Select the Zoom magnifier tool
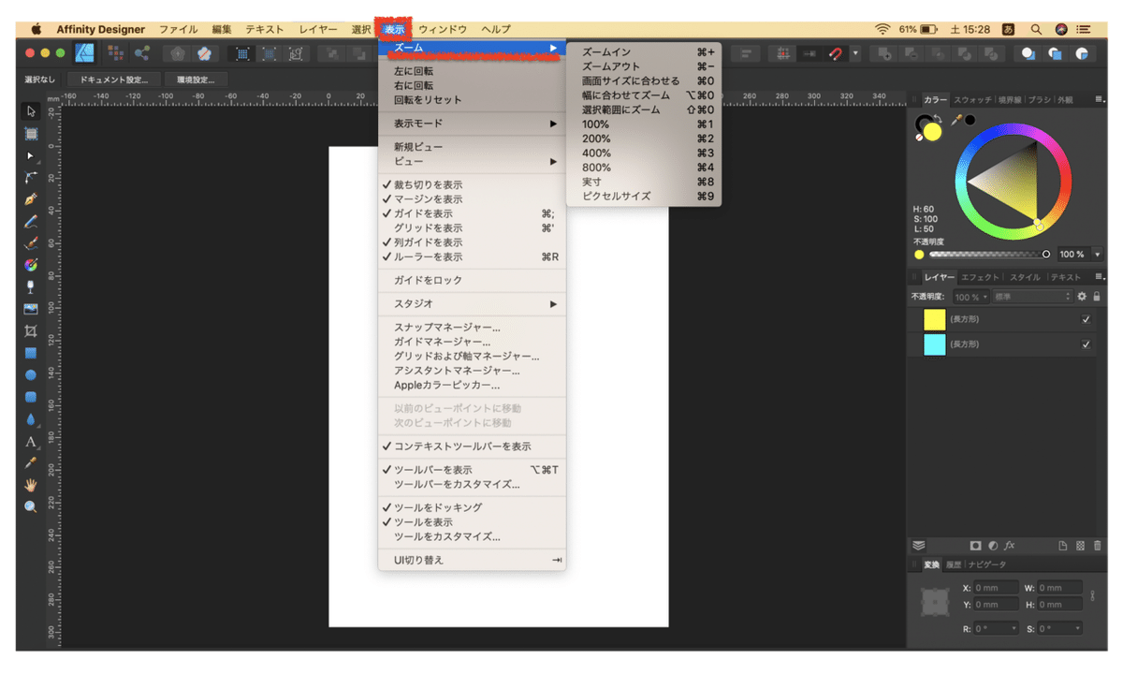Viewport: 1123px width, 673px height. pos(31,506)
